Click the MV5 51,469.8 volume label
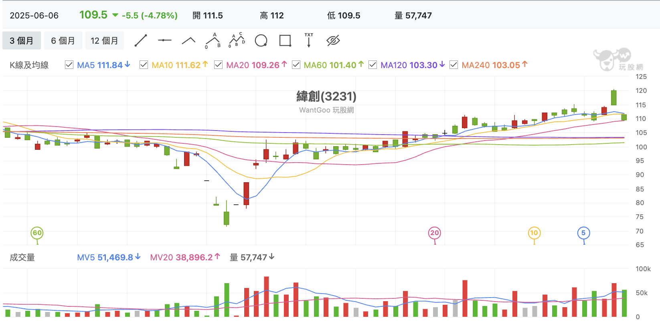 109,257
